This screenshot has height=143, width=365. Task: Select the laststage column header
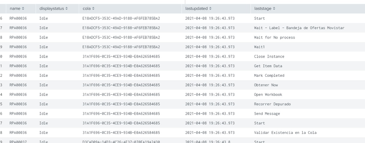[308, 9]
